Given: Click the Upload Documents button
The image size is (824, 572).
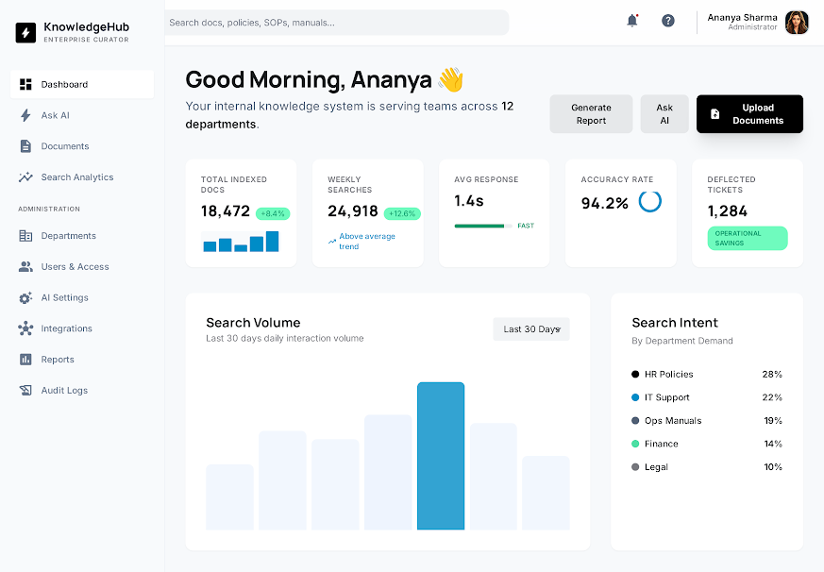Looking at the screenshot, I should point(749,113).
